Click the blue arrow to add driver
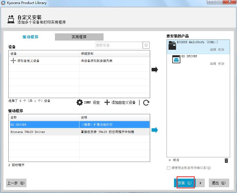Image resolution: width=237 pixels, height=193 pixels. [155, 130]
